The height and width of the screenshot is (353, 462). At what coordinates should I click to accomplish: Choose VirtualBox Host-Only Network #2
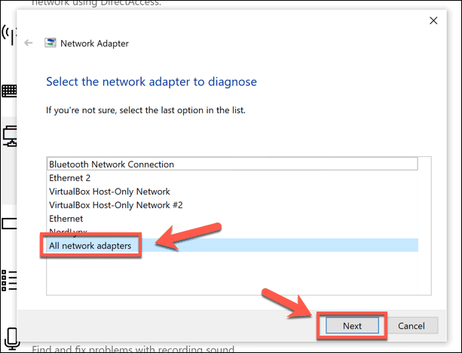pos(232,205)
